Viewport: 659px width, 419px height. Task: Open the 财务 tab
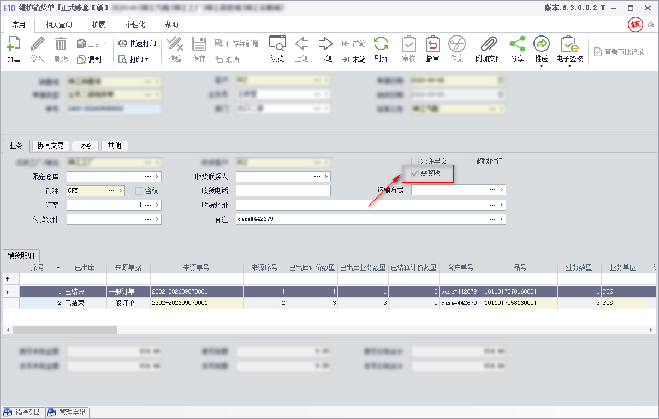tap(85, 146)
